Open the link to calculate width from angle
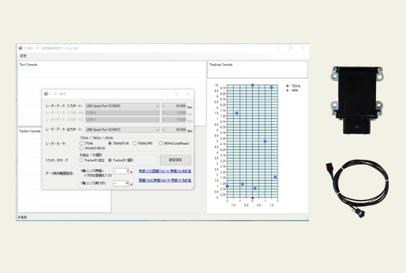Screen dimensions: 406x273 pos(165,171)
